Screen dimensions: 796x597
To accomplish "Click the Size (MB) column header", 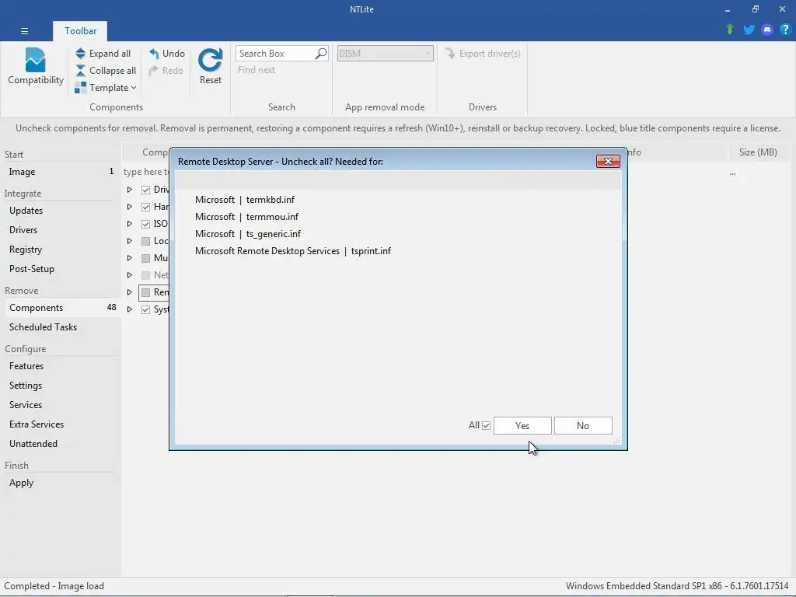I will coord(758,152).
